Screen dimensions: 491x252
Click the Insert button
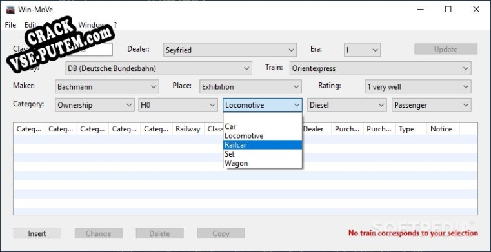37,233
